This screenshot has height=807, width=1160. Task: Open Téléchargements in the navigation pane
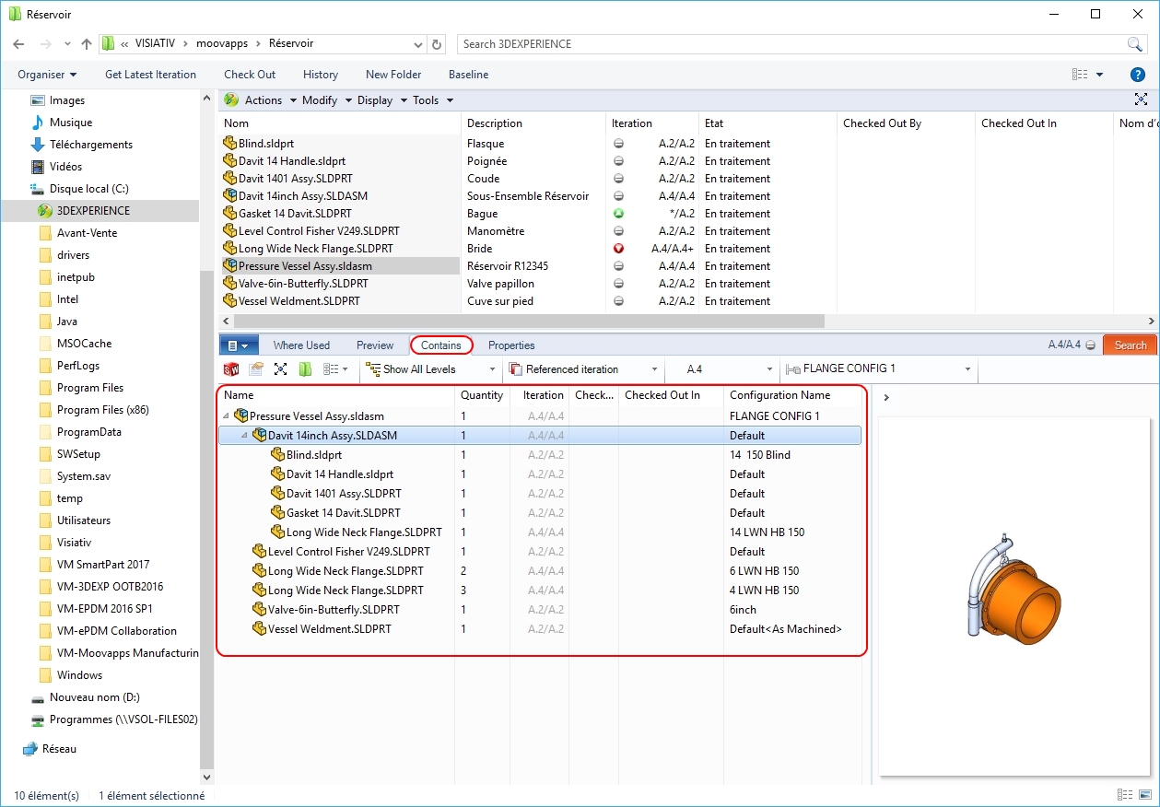[91, 145]
